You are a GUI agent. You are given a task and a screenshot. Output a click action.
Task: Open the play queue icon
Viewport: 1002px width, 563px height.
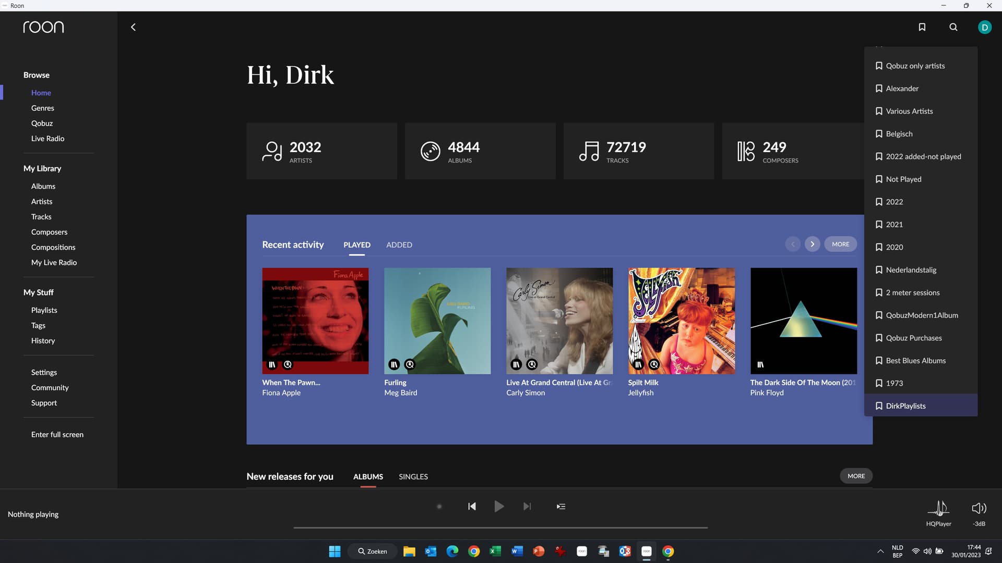tap(560, 506)
